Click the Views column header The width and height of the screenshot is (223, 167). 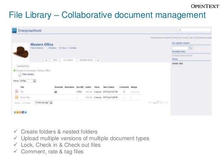point(97,87)
